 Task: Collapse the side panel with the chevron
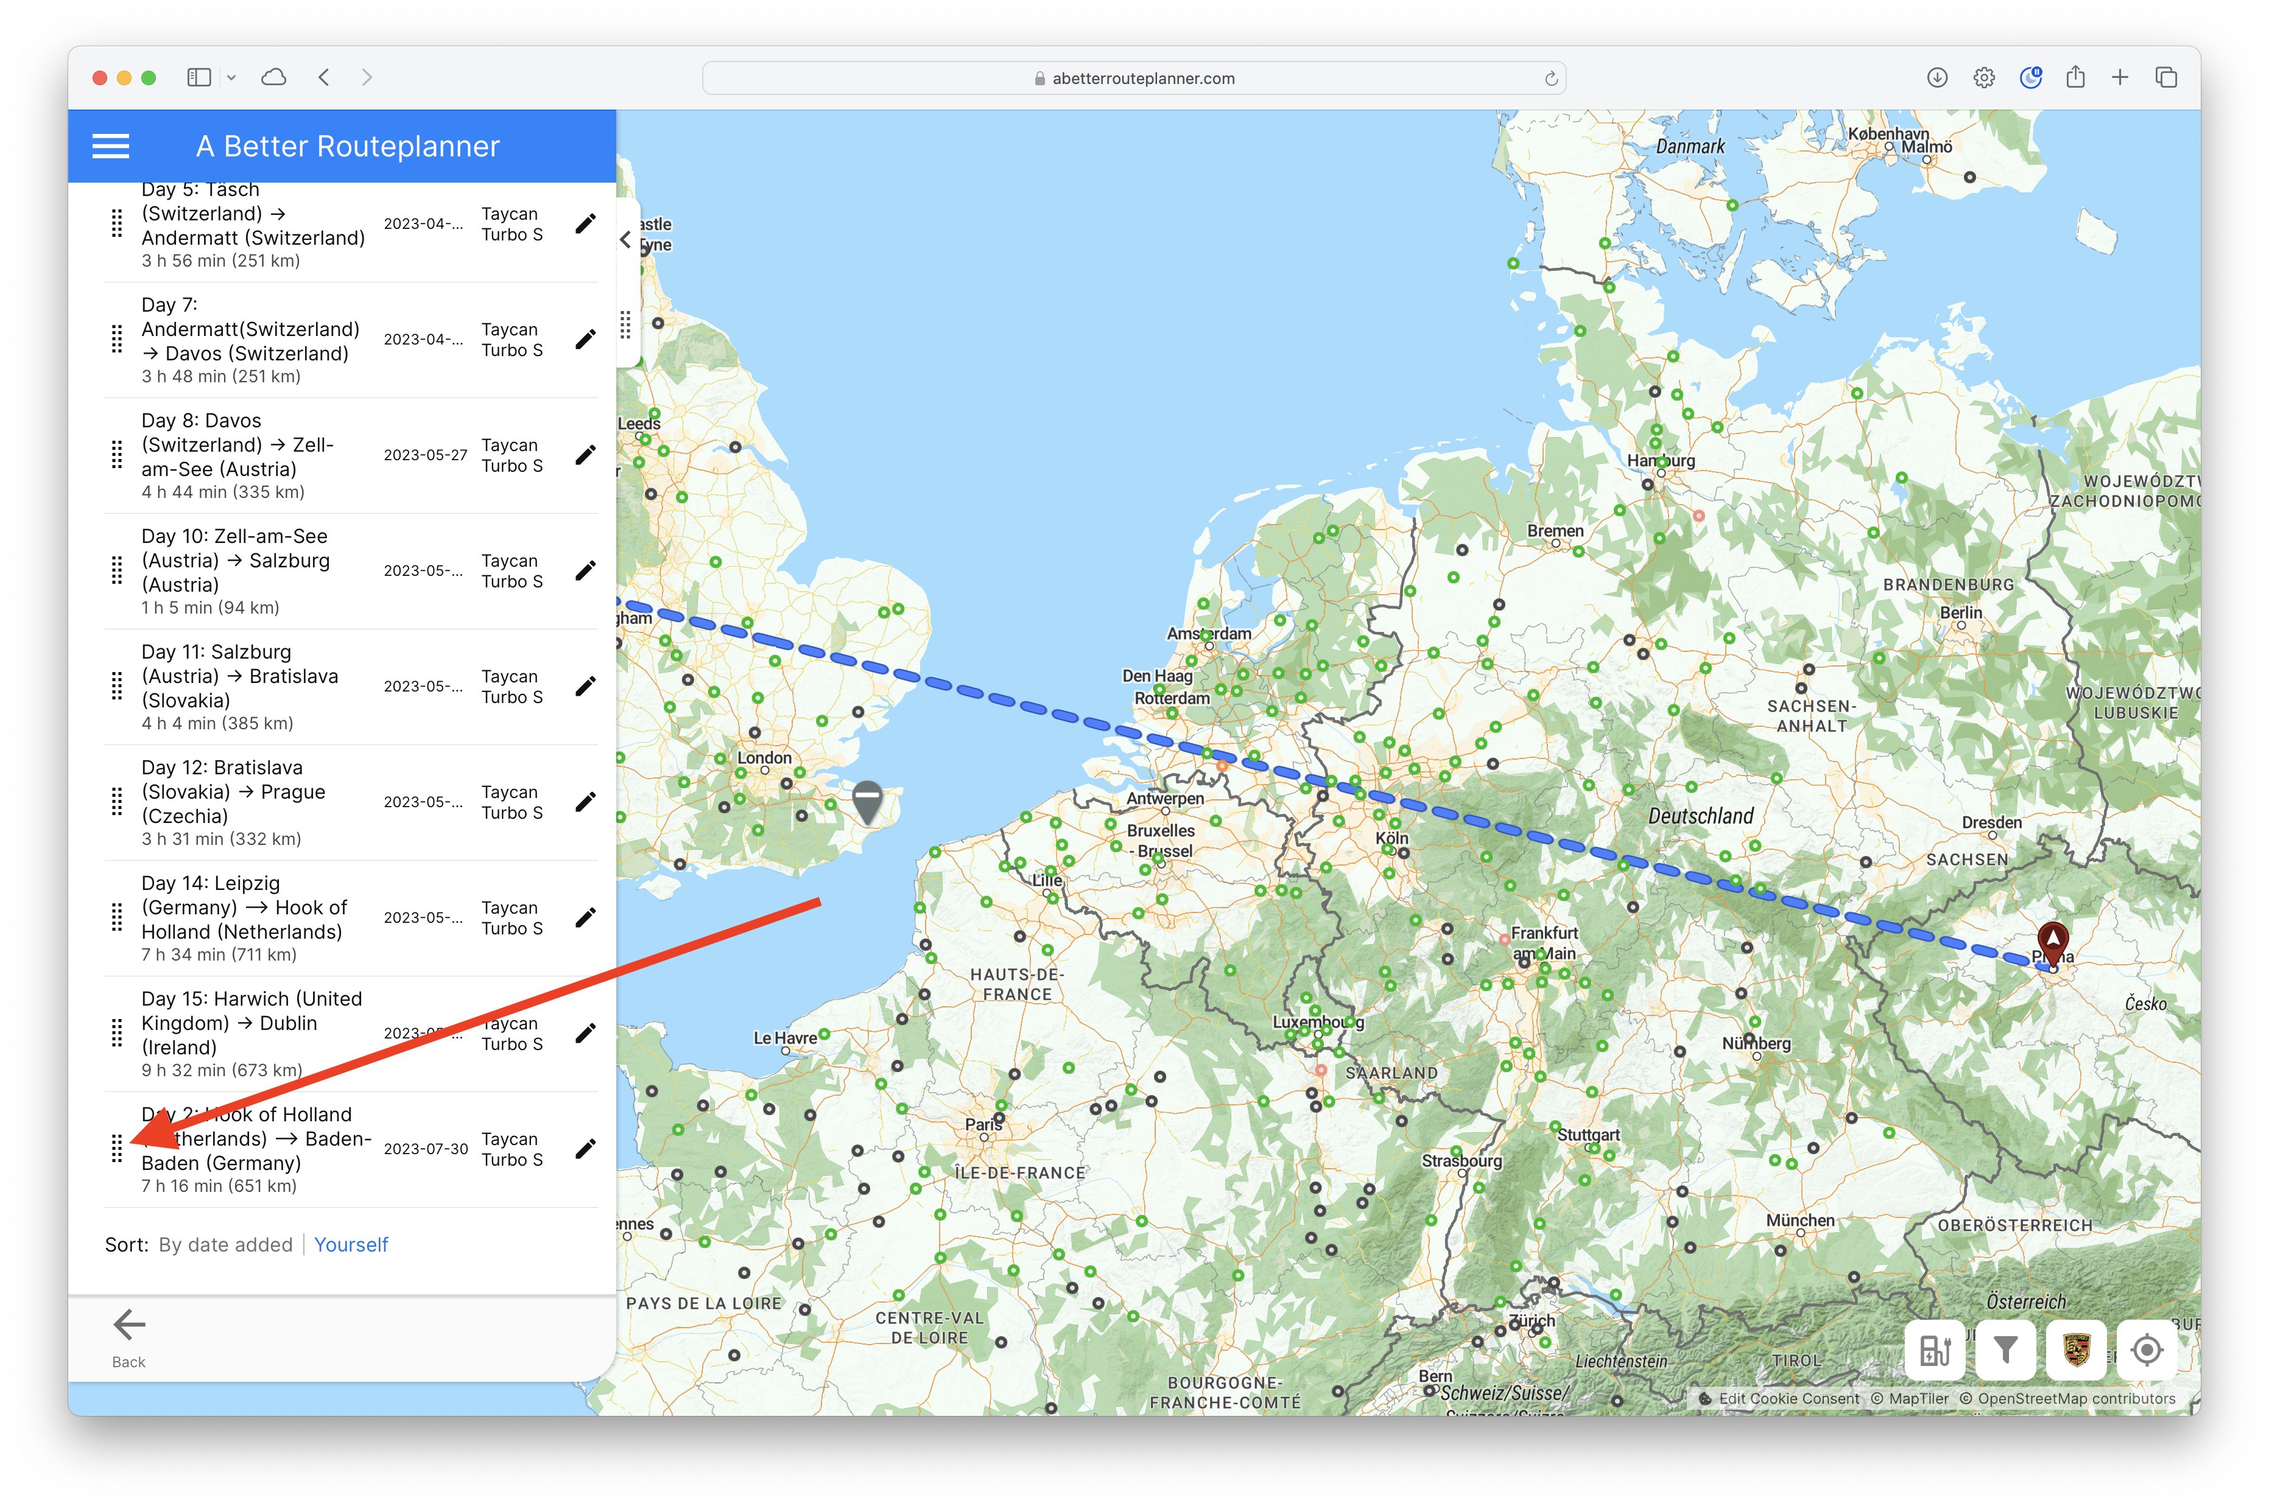coord(625,240)
